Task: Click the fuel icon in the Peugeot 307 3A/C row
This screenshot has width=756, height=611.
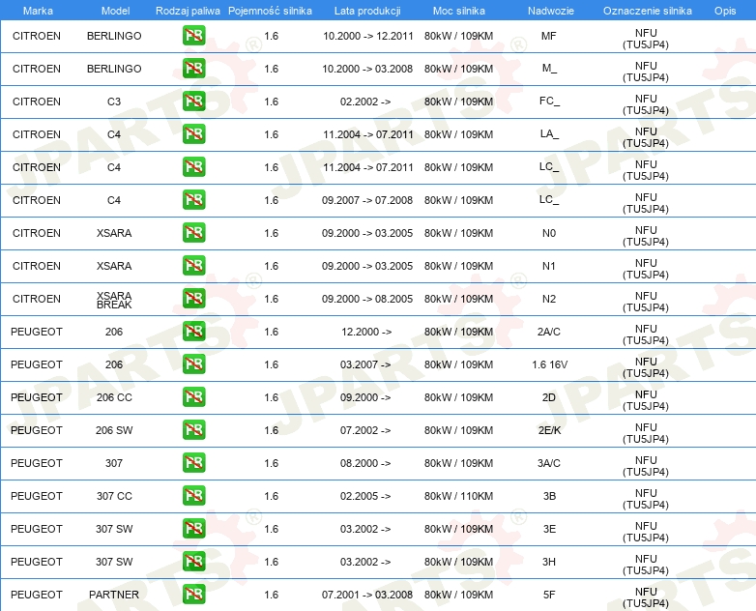Action: (x=193, y=462)
